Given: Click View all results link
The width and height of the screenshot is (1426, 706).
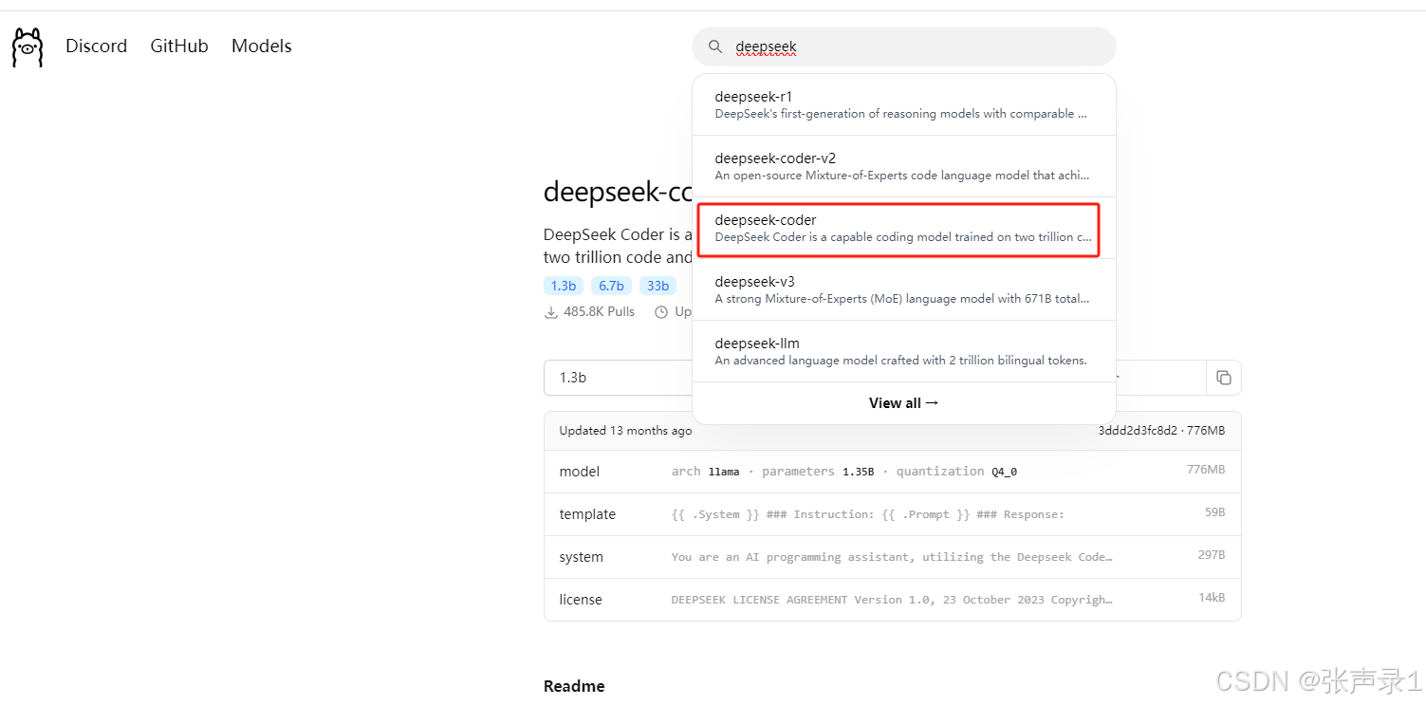Looking at the screenshot, I should (904, 402).
